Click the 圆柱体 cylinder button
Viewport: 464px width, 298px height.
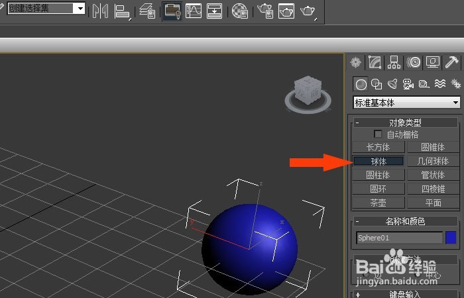click(378, 175)
